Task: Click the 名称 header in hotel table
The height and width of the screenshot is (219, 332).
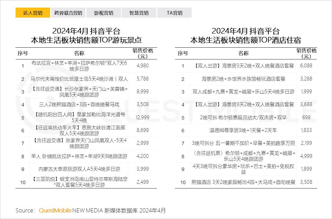Action: [x=243, y=53]
